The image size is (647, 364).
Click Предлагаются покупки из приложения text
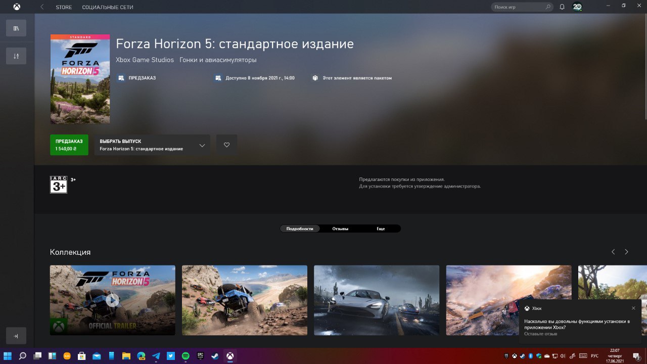coord(402,179)
